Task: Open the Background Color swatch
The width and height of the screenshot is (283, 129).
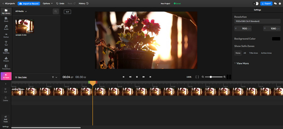Action: (276, 39)
